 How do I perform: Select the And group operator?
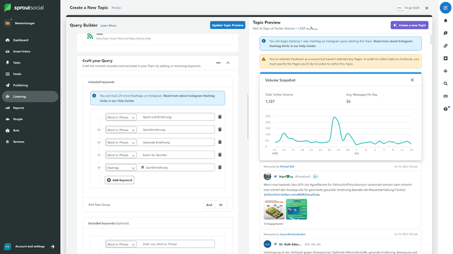point(208,204)
